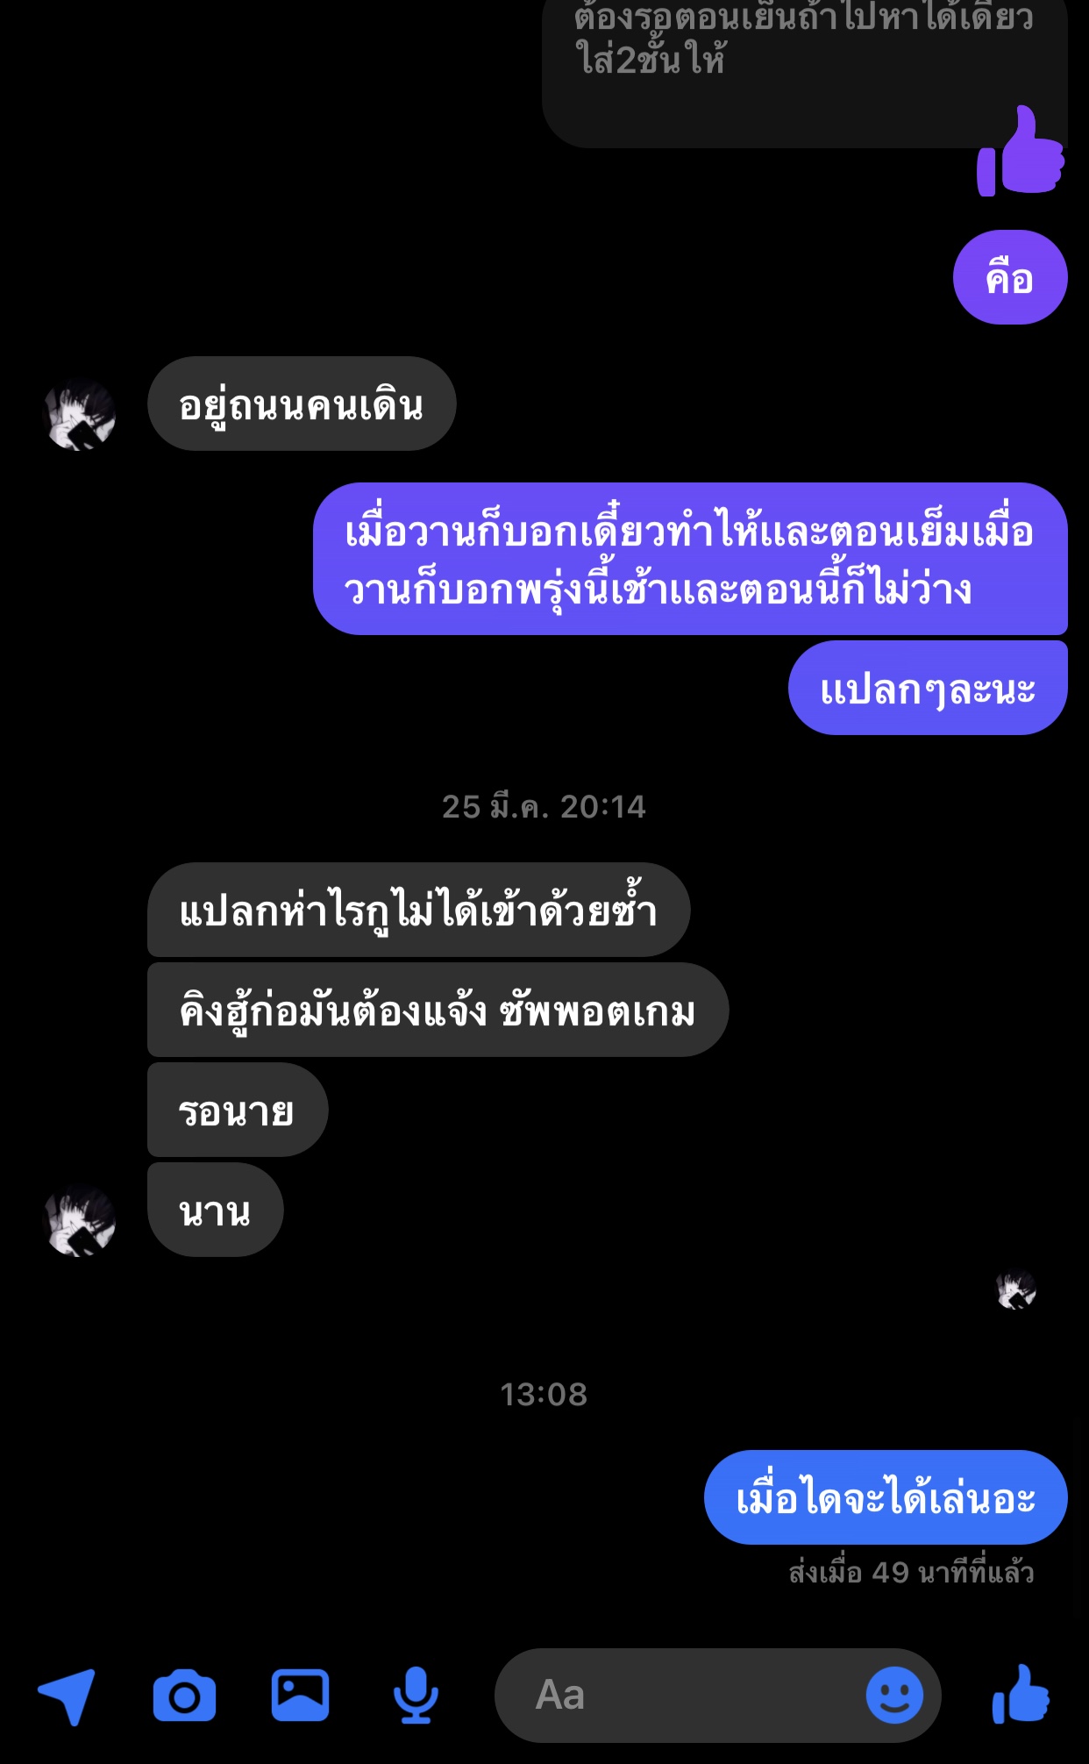The image size is (1089, 1764).
Task: Select the purple message แปลกๆละนะ
Action: click(928, 688)
